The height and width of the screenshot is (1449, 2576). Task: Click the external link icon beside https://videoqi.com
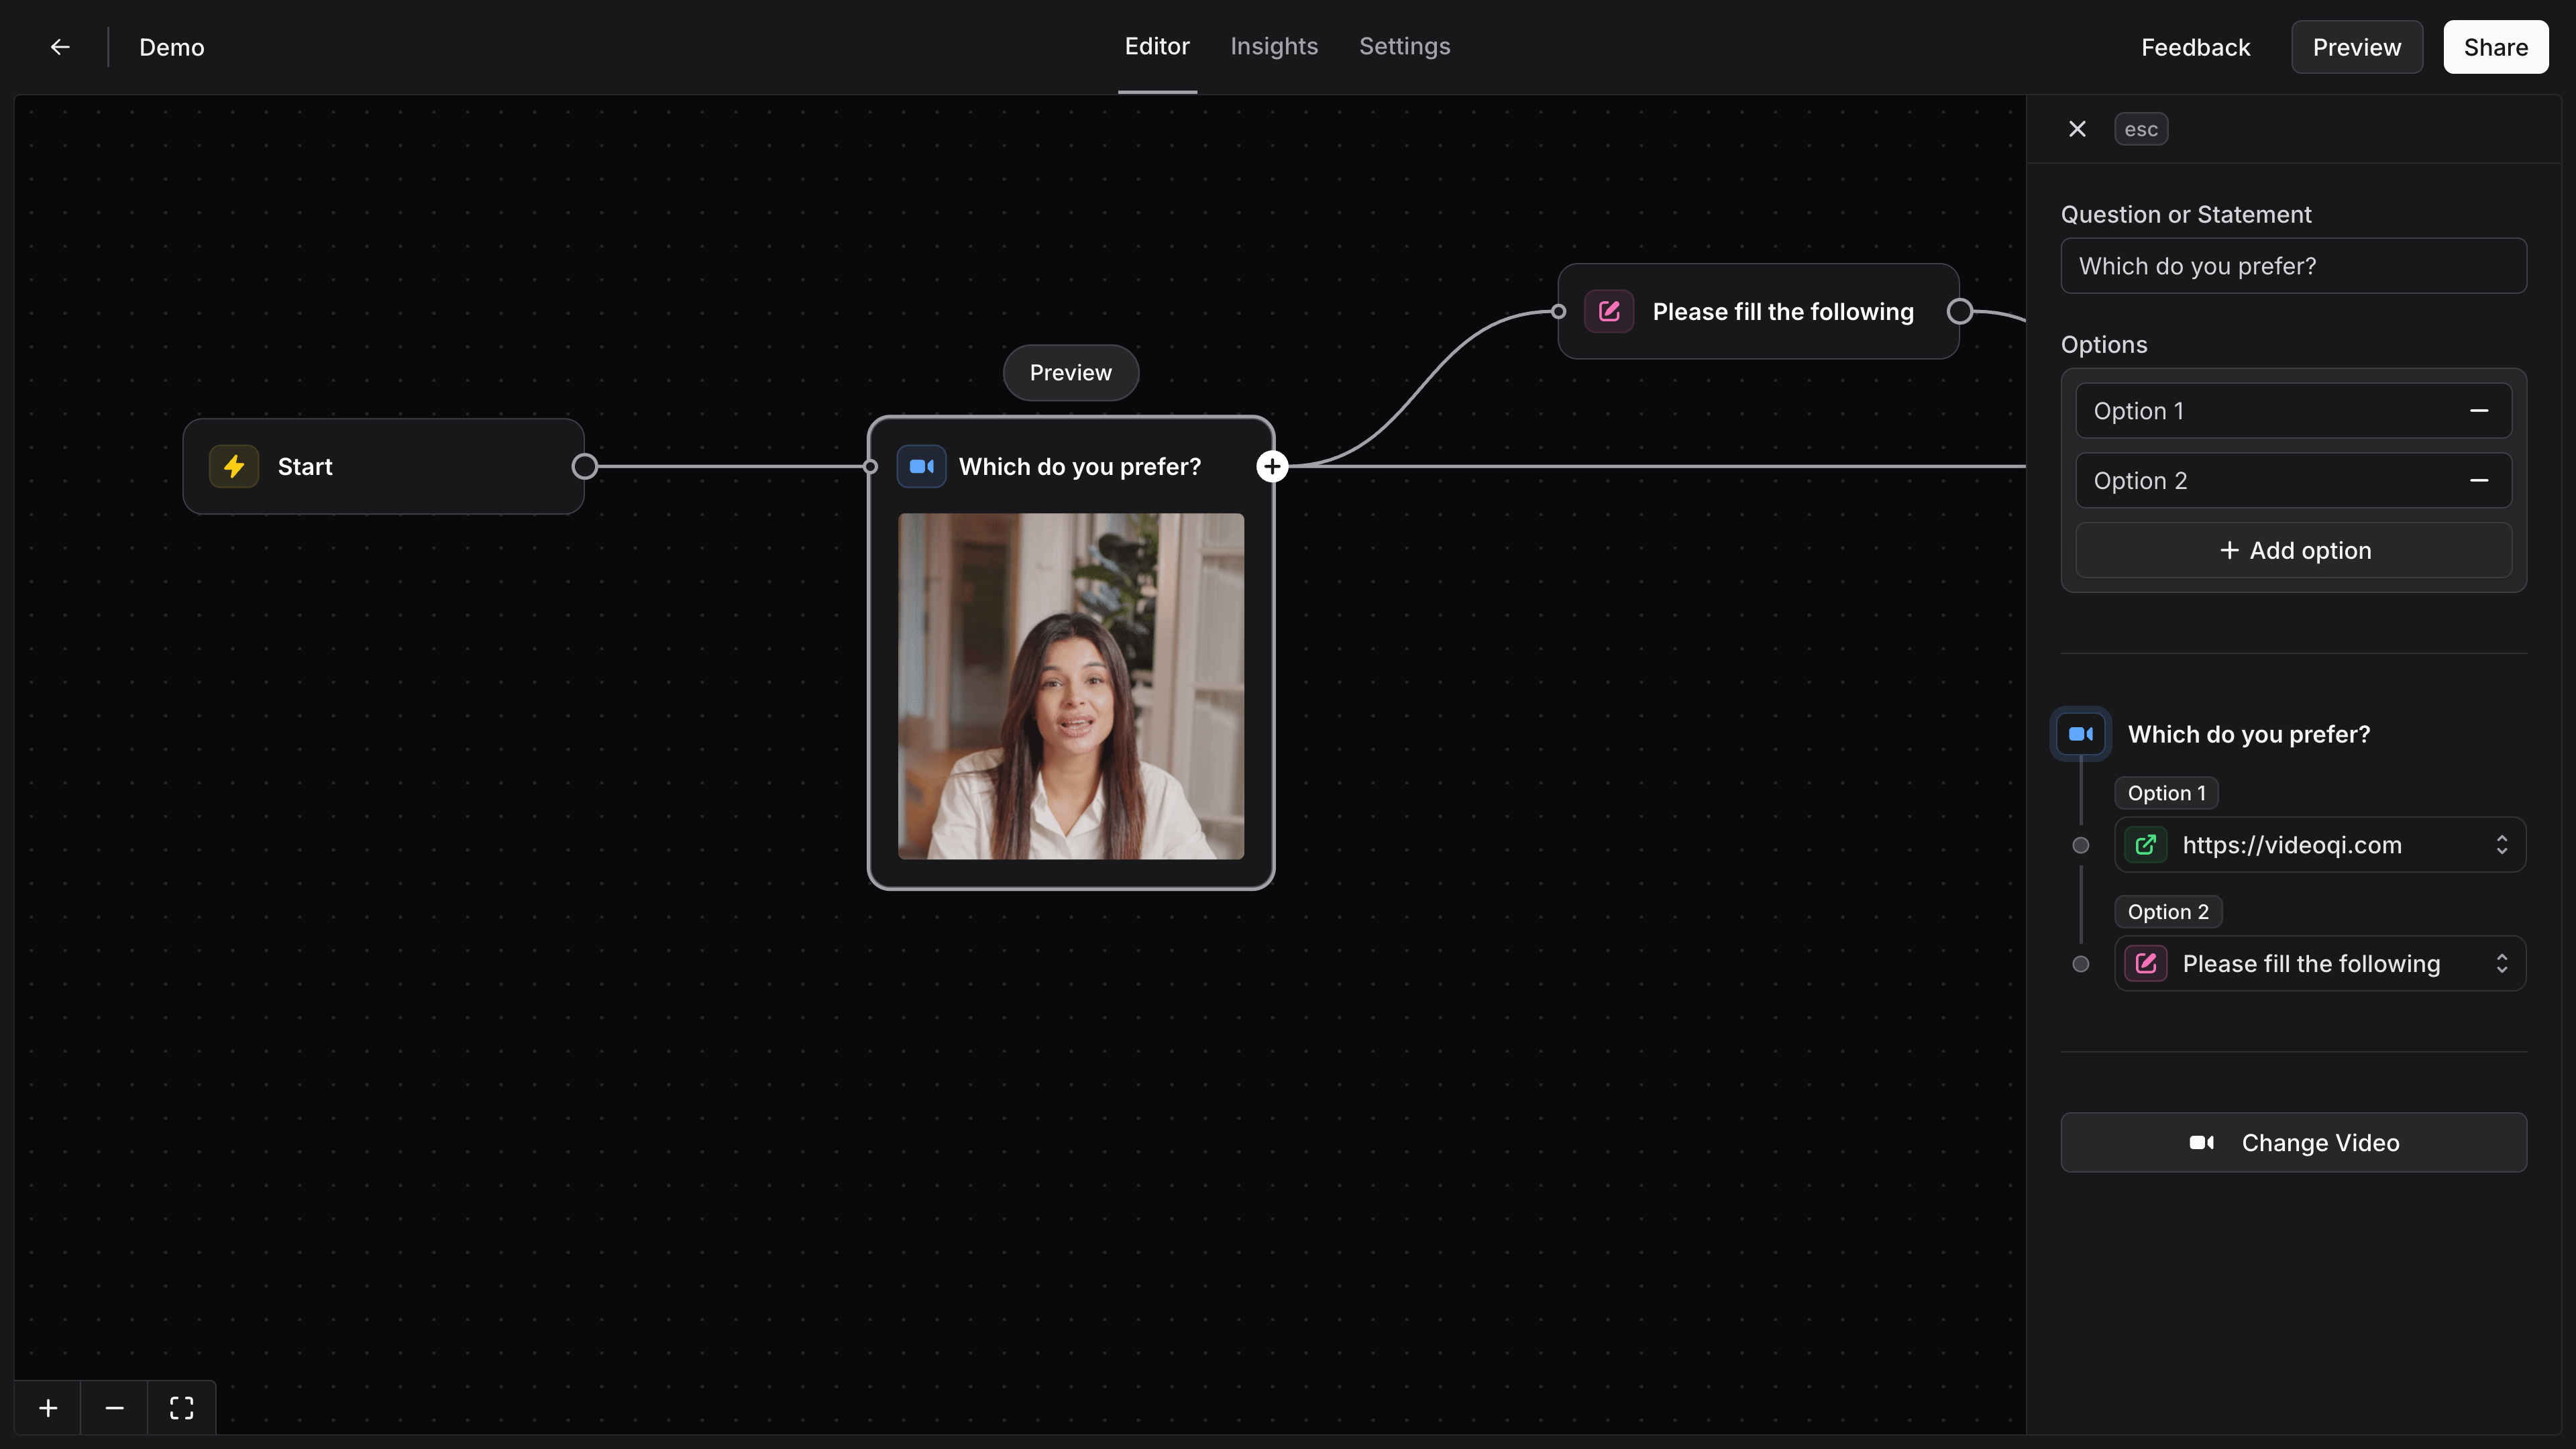coord(2145,845)
